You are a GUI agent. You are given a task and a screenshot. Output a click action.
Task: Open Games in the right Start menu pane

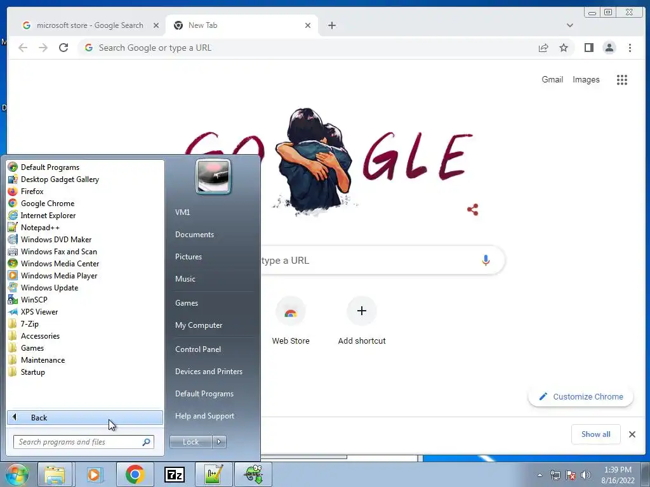coord(187,303)
